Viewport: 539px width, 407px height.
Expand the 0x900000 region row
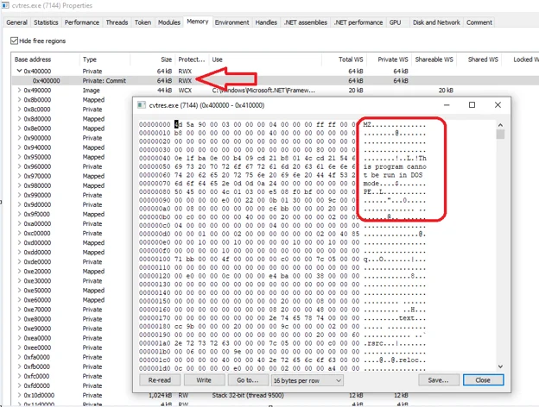19,138
